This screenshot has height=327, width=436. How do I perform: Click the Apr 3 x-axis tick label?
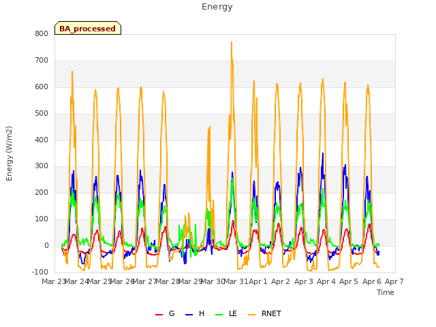(304, 281)
